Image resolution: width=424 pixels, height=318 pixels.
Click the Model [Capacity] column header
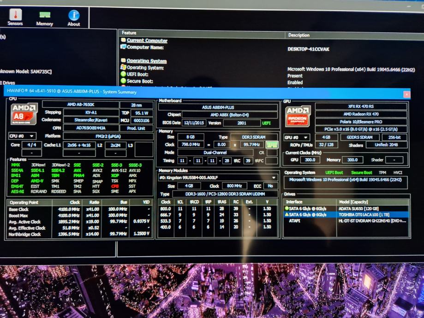[x=373, y=202]
